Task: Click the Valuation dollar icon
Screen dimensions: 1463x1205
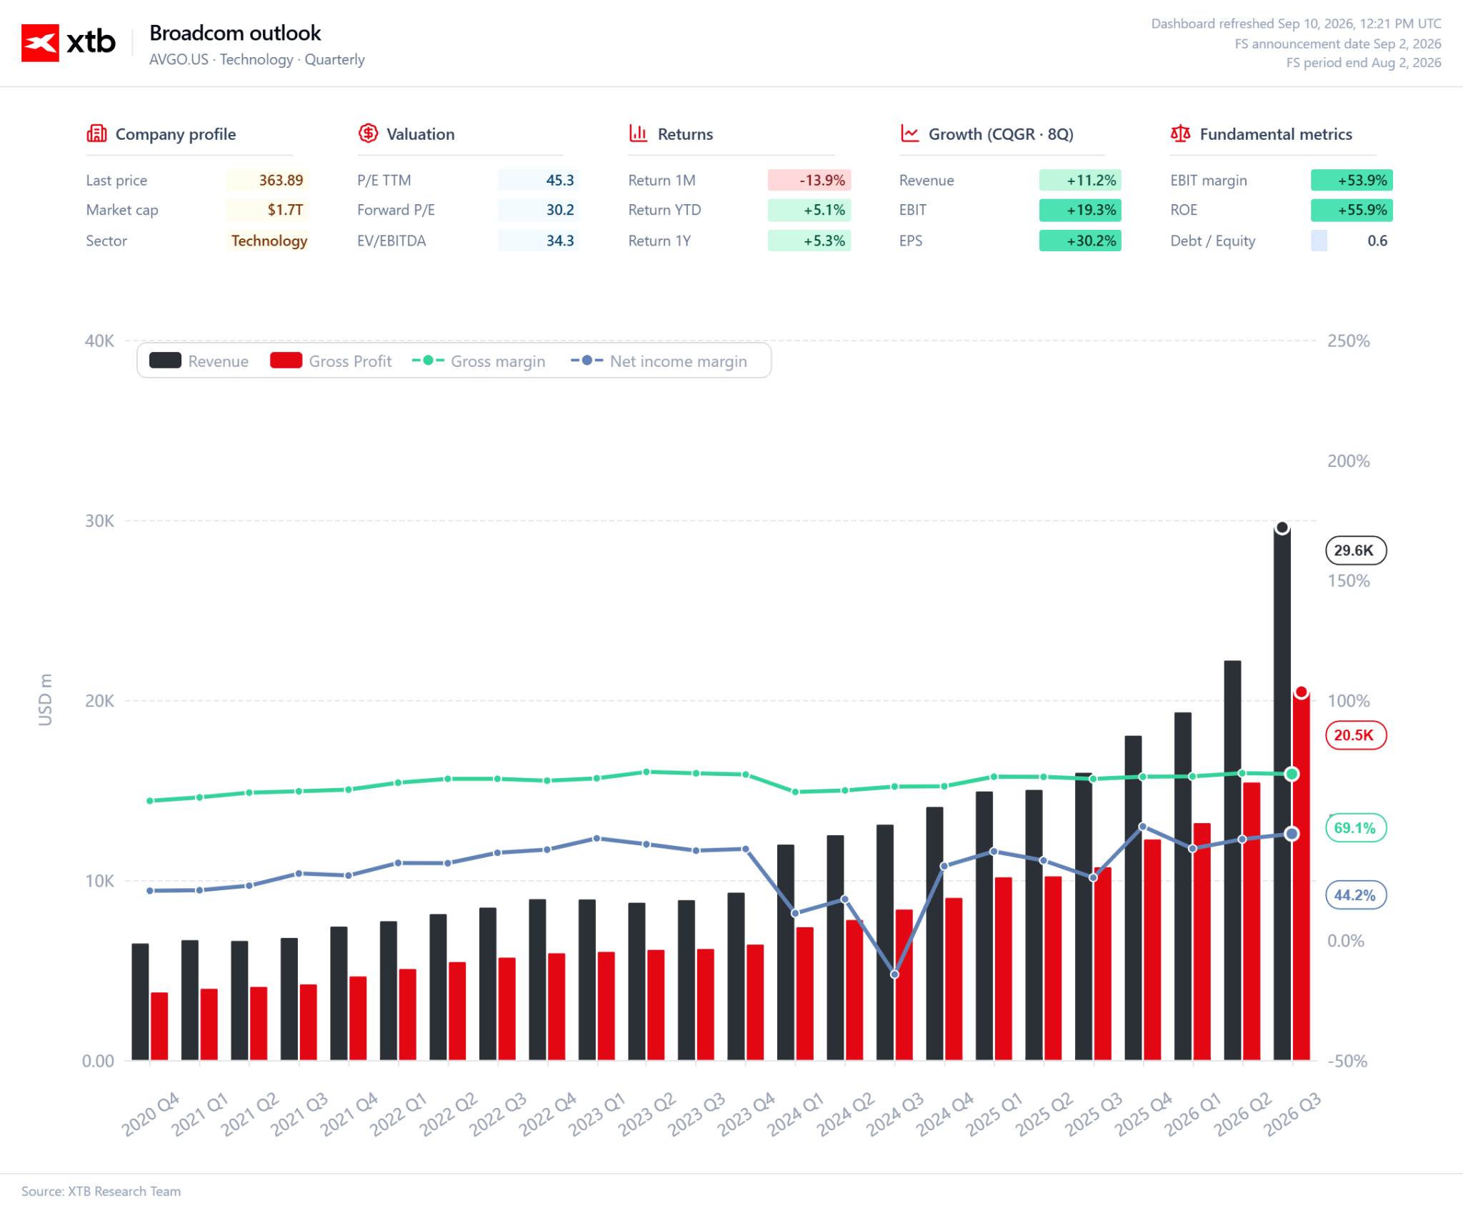Action: [x=368, y=133]
